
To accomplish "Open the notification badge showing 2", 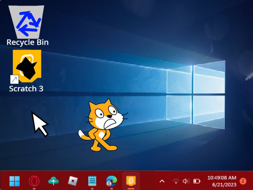I will click(243, 181).
